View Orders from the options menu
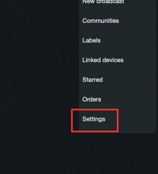The height and width of the screenshot is (174, 158). coord(118,99)
